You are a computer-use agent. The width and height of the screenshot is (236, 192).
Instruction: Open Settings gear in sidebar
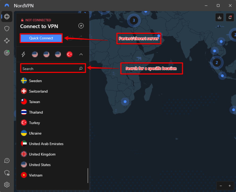tap(7, 185)
